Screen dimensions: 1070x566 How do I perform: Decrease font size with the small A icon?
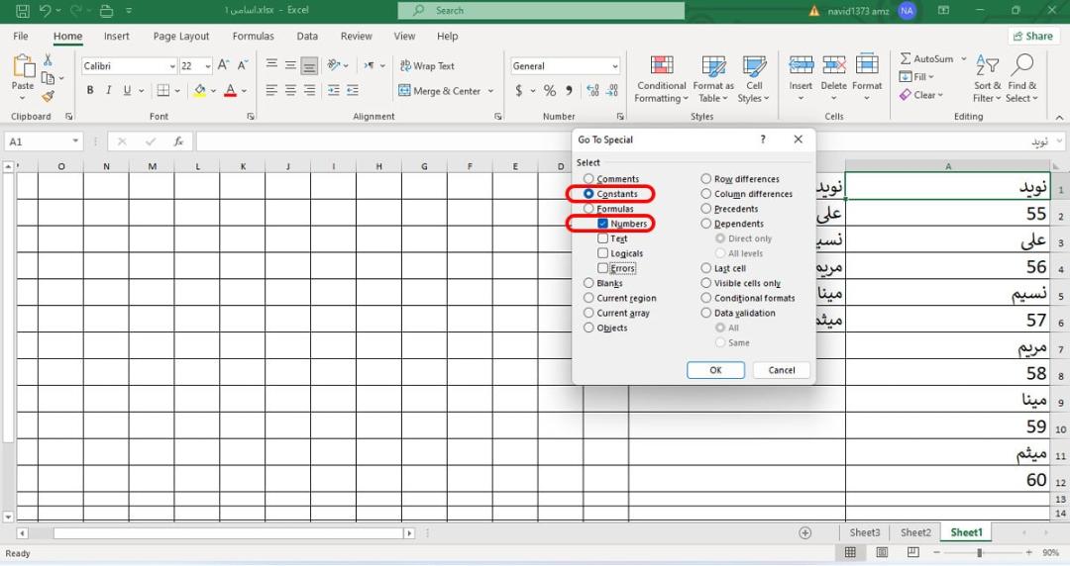243,65
